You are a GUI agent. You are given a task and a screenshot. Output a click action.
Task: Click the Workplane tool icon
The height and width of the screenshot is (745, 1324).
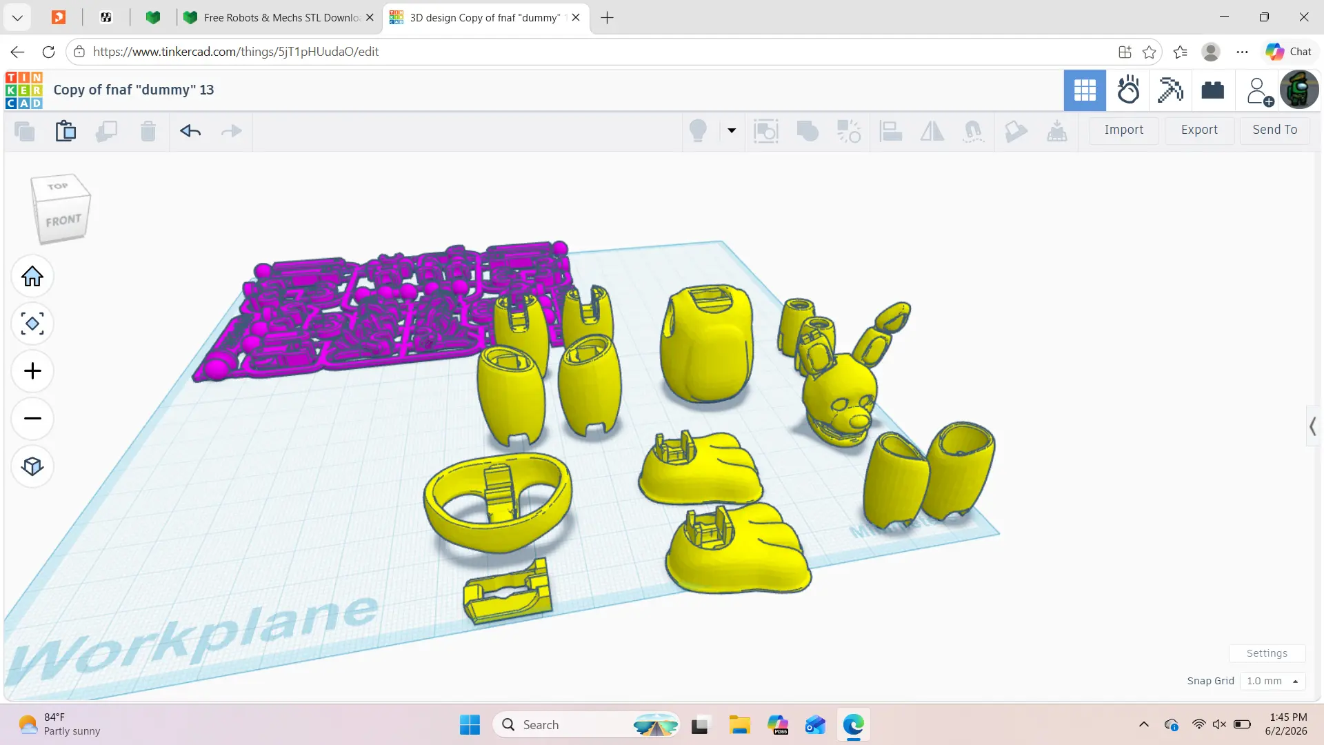coord(1056,130)
